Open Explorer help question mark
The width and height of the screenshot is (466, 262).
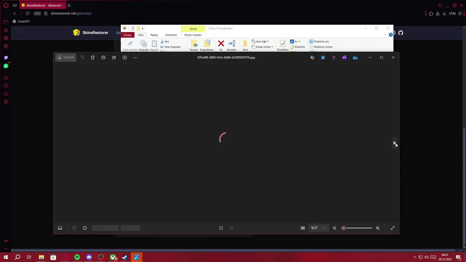(x=391, y=35)
